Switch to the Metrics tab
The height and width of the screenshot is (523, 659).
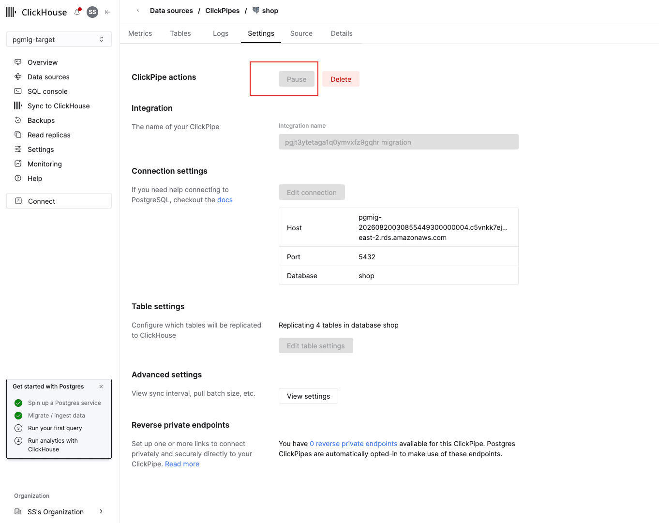(x=140, y=33)
